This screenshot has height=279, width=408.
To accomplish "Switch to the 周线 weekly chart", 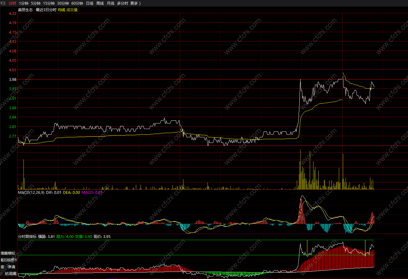I will (100, 3).
